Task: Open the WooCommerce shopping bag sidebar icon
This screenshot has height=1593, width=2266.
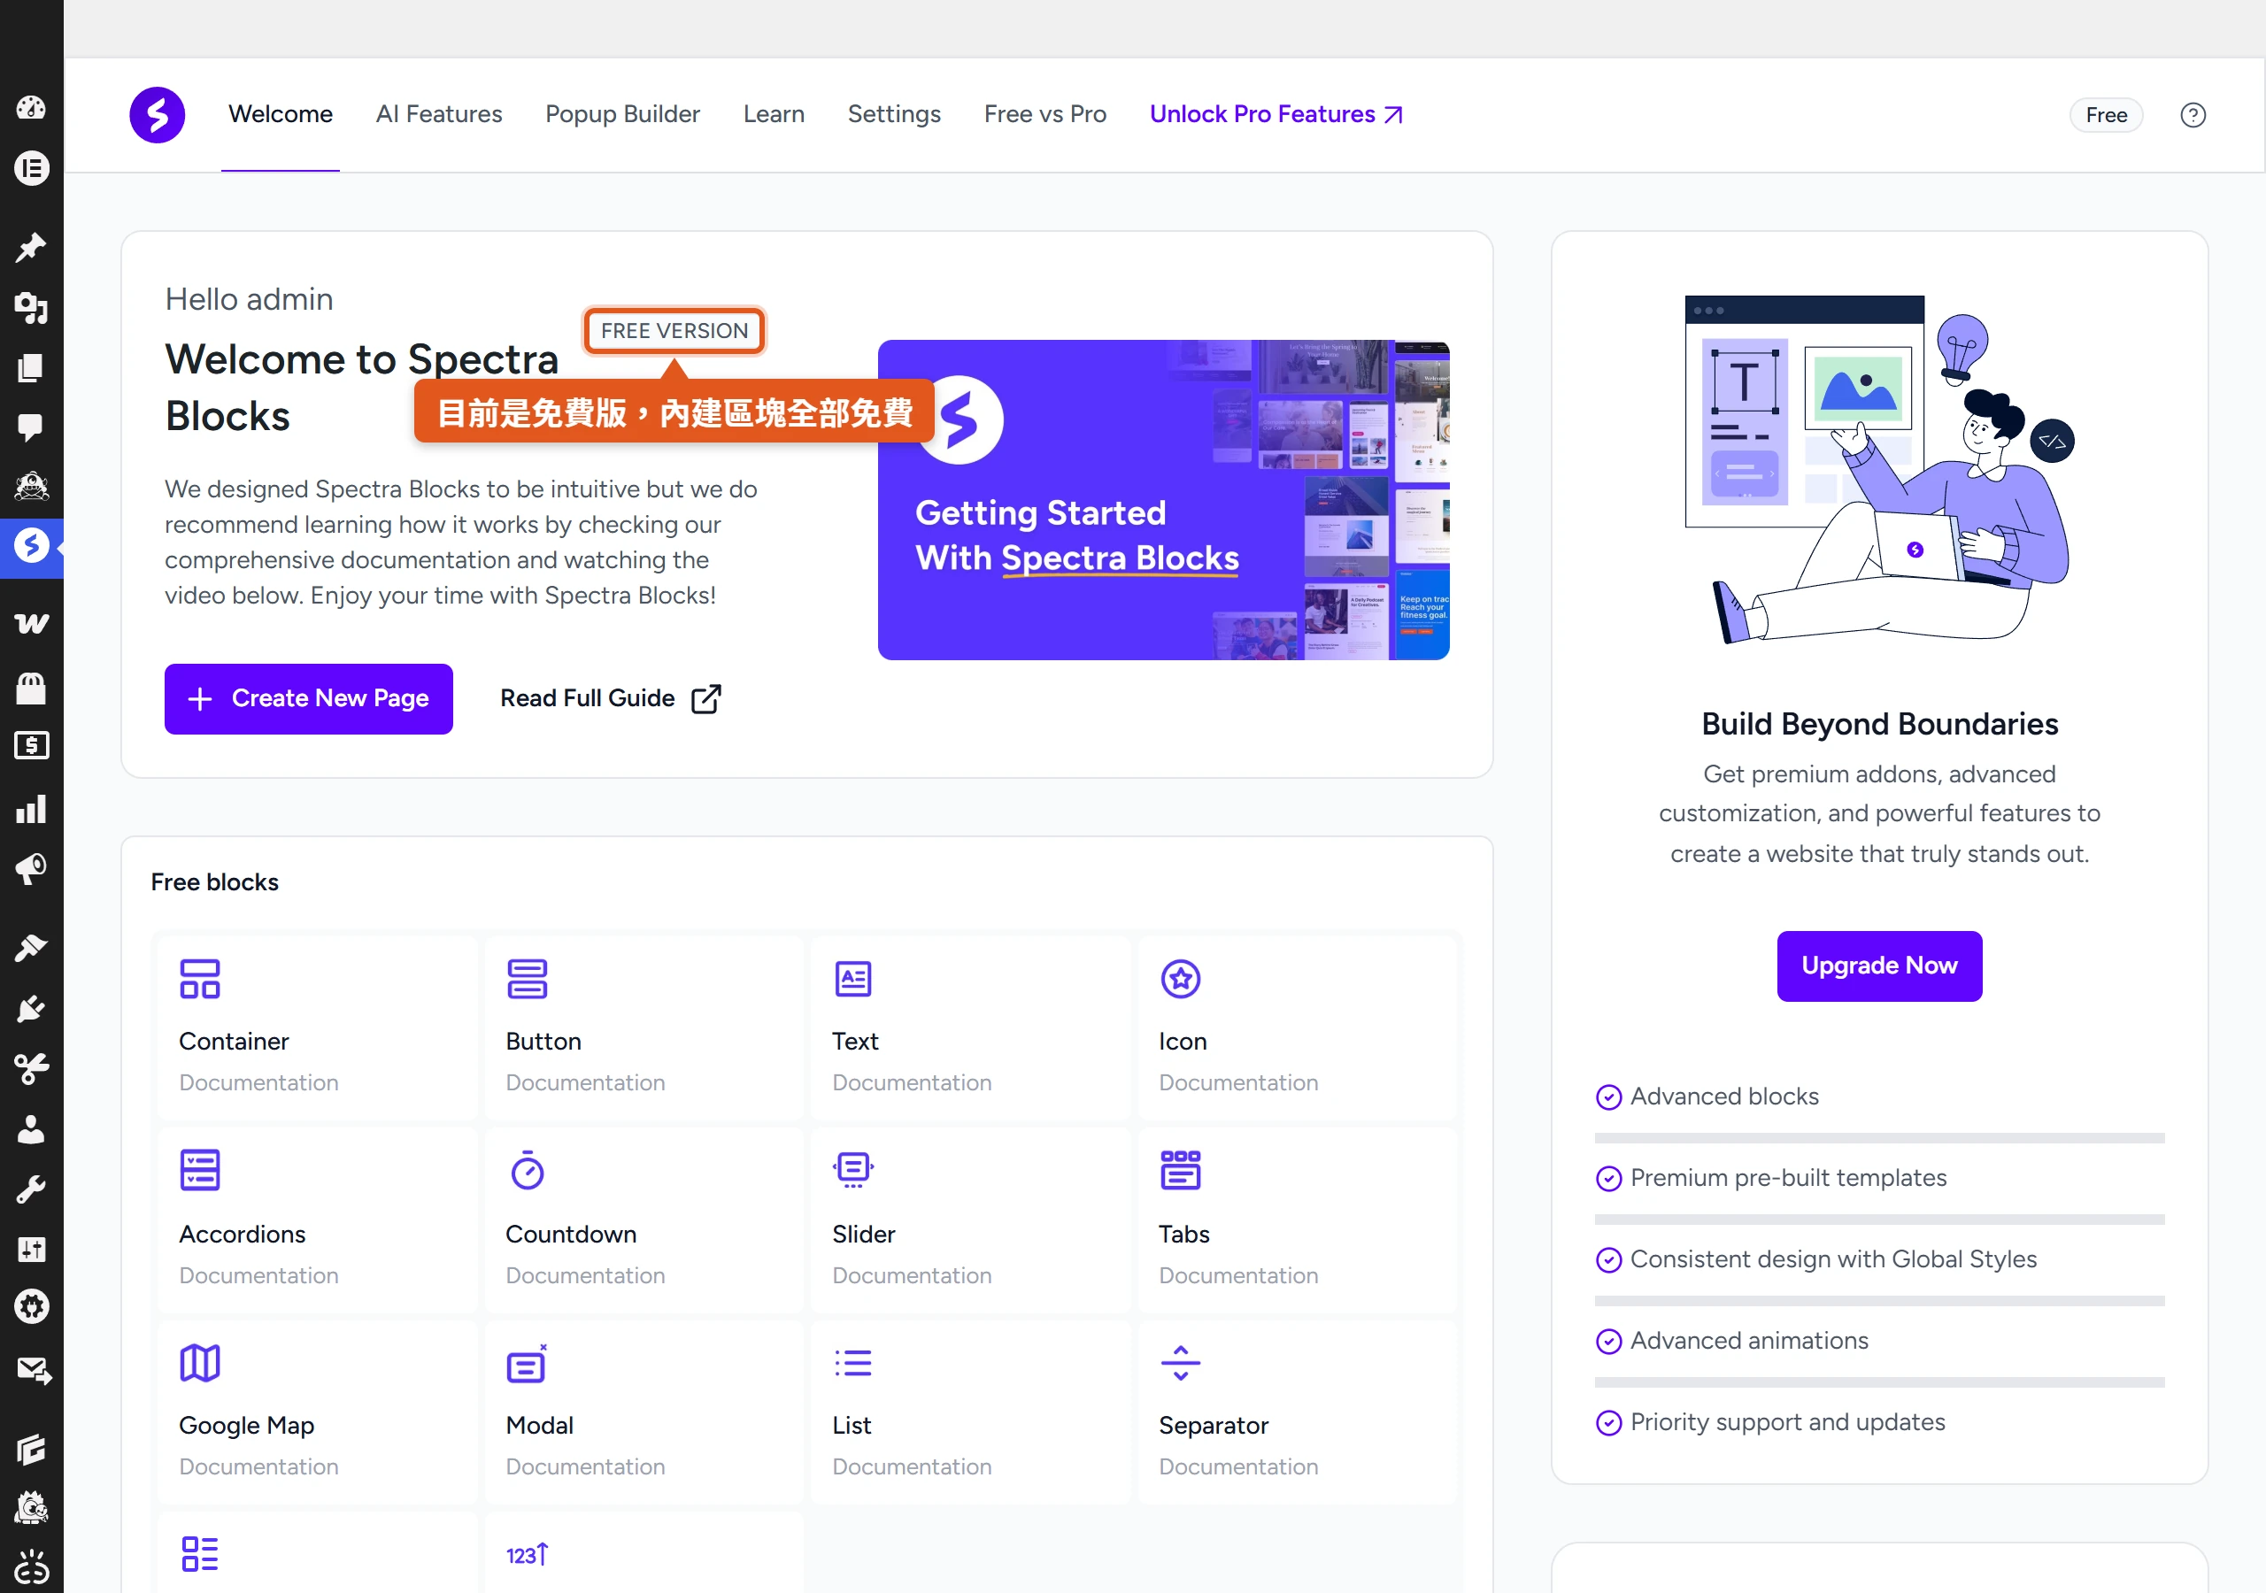Action: coord(31,687)
